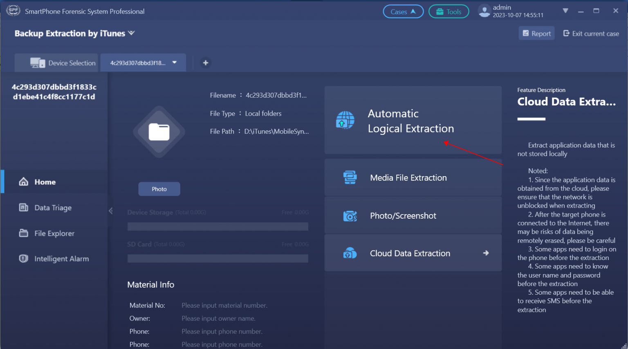Collapse the device info panel chevron

[110, 210]
